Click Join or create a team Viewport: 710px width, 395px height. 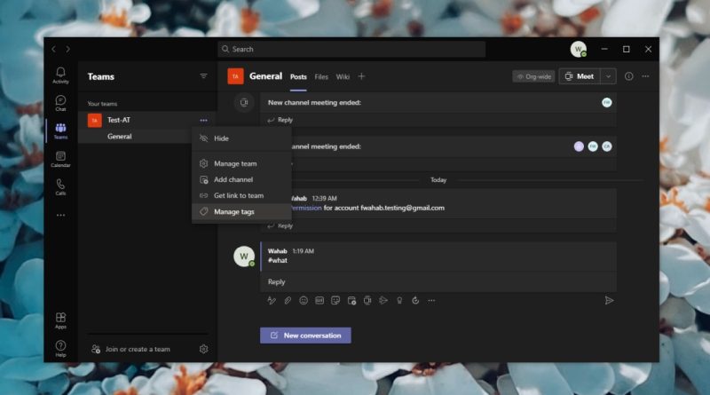[130, 349]
